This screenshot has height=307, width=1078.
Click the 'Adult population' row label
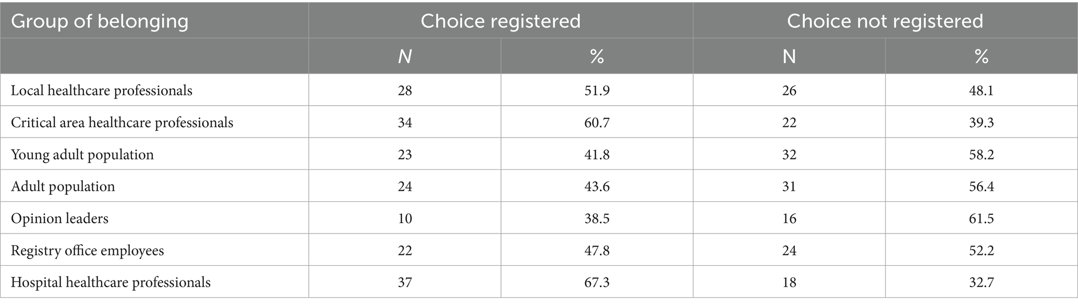point(63,187)
